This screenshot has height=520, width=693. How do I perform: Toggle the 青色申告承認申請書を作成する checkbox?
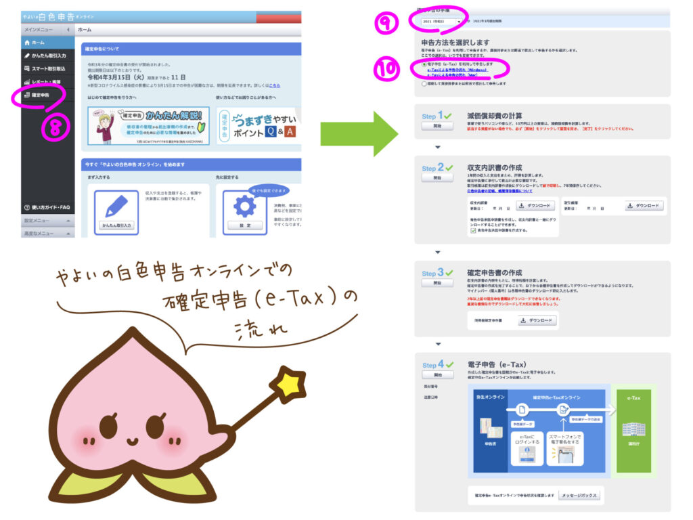coord(473,230)
